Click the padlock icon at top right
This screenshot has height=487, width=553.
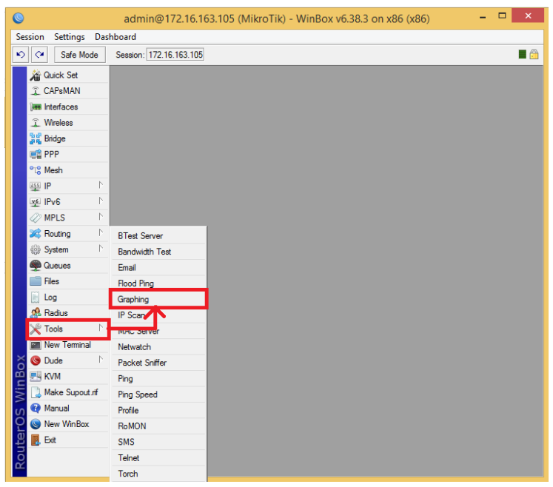coord(534,54)
